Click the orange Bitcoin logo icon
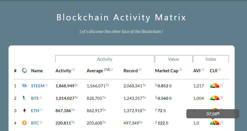 [x=24, y=123]
